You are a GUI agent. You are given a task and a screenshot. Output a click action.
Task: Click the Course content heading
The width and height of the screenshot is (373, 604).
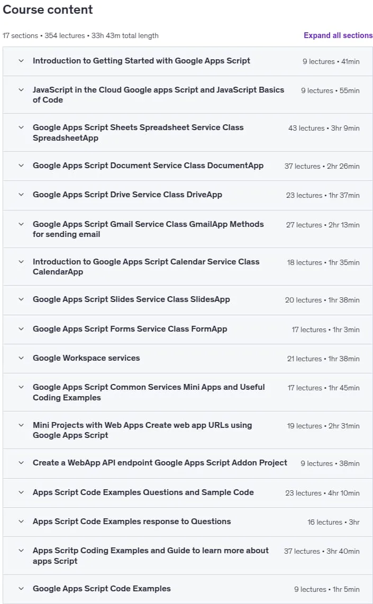pyautogui.click(x=48, y=9)
